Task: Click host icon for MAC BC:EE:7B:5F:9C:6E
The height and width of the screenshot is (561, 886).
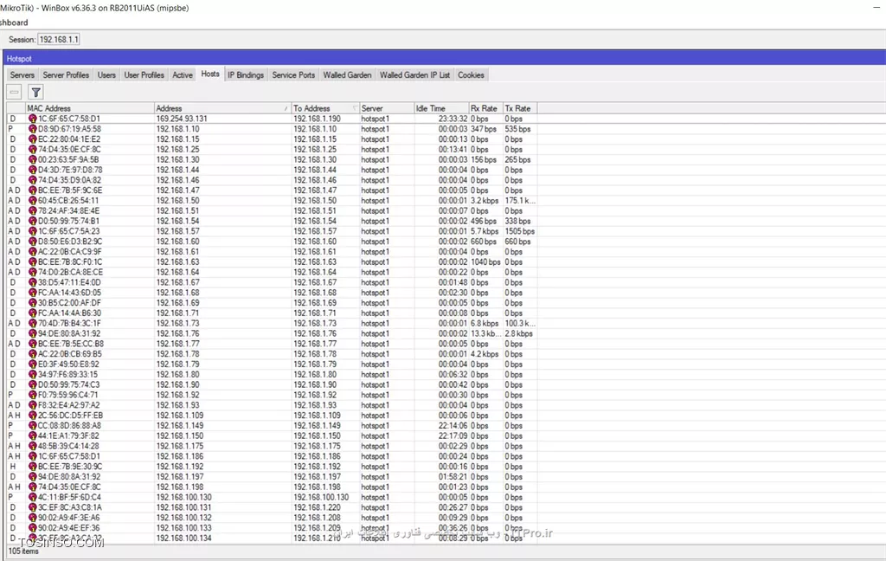Action: [x=32, y=190]
